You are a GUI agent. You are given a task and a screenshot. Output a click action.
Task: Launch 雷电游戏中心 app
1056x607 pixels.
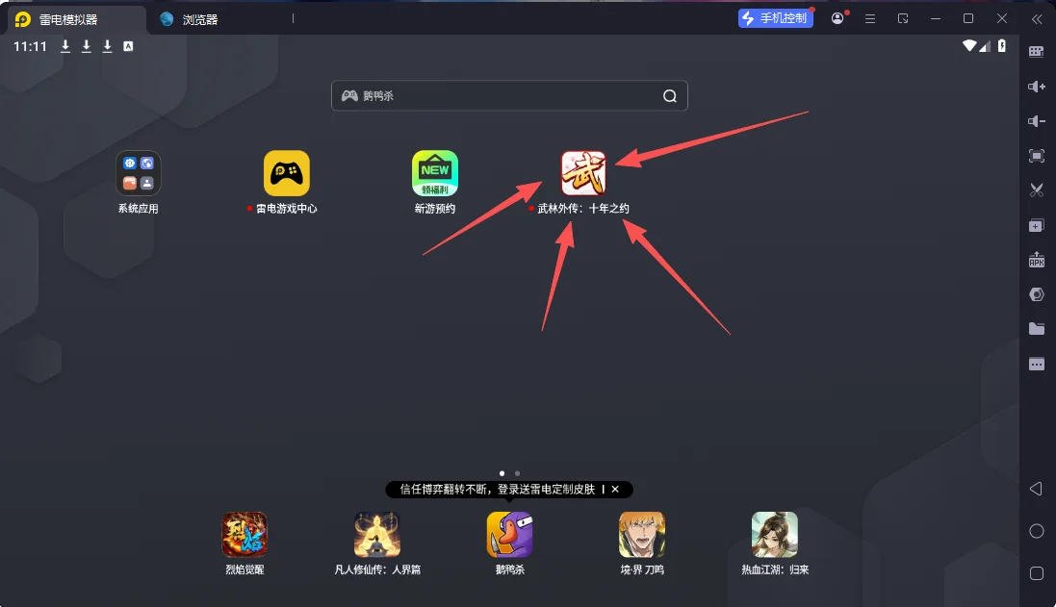pos(287,173)
